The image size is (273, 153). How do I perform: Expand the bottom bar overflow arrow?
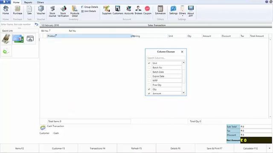(270, 148)
